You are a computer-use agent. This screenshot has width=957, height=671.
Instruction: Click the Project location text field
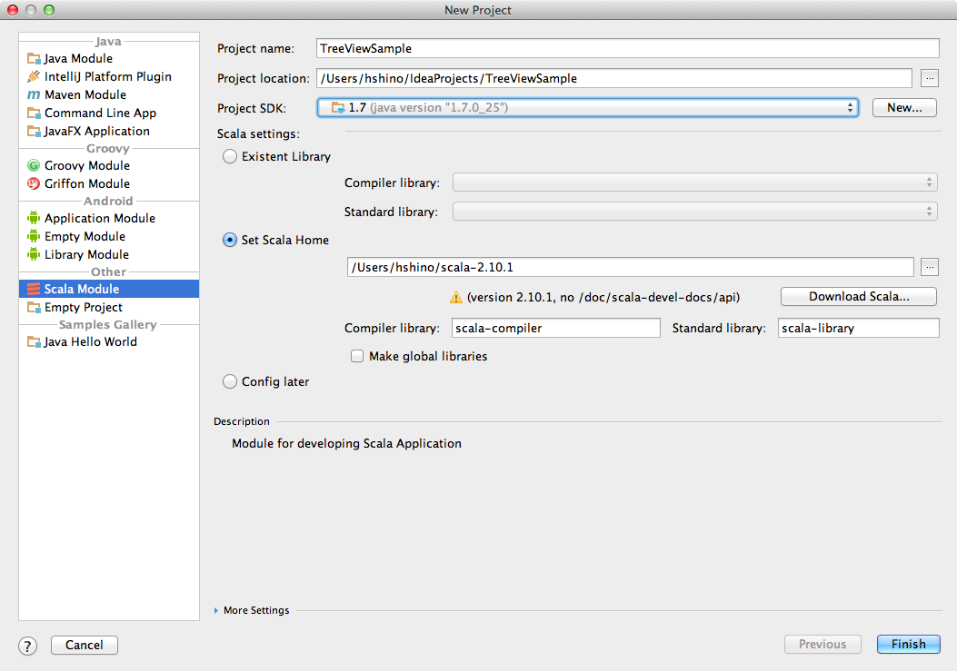pyautogui.click(x=614, y=78)
